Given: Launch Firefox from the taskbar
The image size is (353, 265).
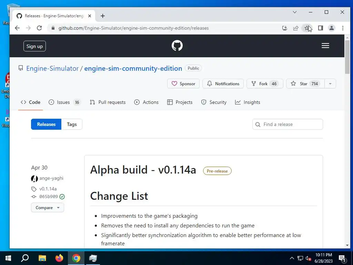Looking at the screenshot, I should click(x=59, y=258).
